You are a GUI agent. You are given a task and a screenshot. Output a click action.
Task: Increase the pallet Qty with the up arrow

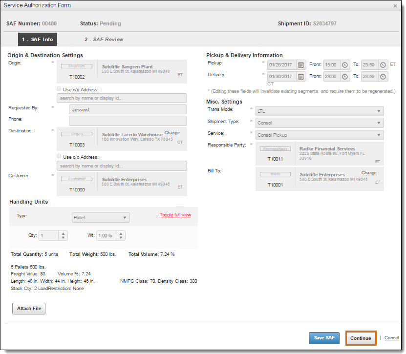tap(63, 233)
